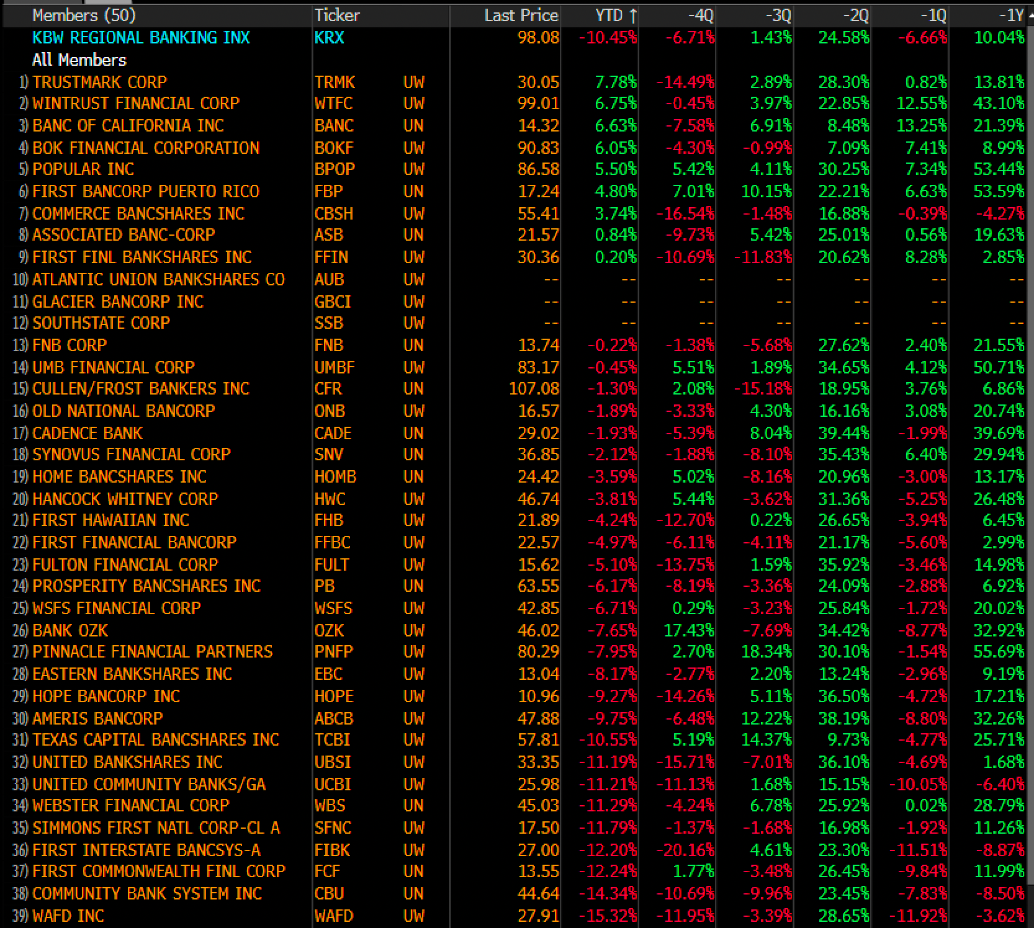Select FIRST INTERSTATE BANCSYS-A
The width and height of the screenshot is (1034, 928).
(x=146, y=850)
